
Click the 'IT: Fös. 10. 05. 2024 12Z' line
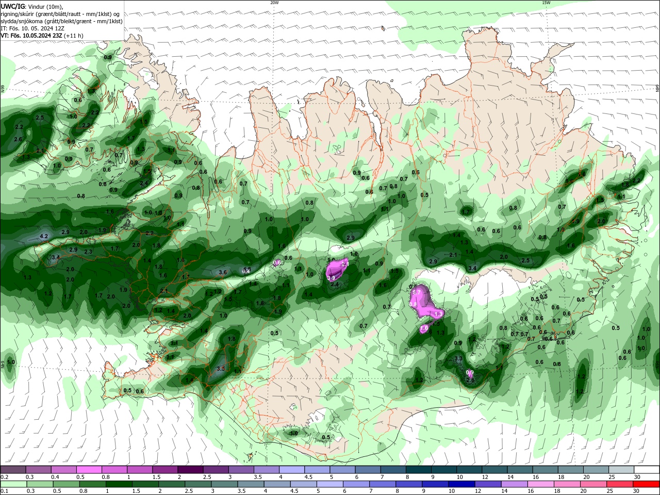point(32,28)
